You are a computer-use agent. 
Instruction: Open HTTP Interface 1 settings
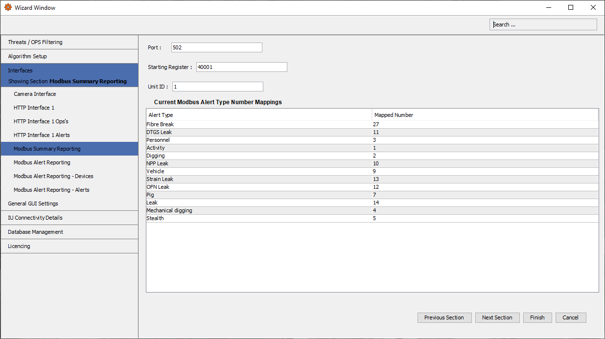tap(32, 108)
